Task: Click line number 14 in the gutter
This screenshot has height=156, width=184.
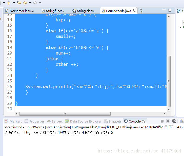Action: [10, 20]
